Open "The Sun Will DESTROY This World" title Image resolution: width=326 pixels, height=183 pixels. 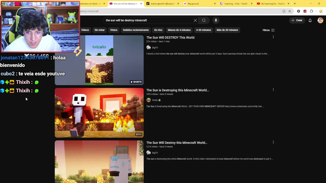click(170, 38)
